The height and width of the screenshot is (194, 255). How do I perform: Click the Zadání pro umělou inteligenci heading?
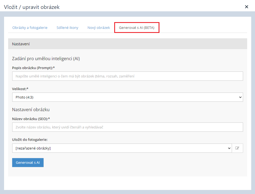(x=46, y=59)
